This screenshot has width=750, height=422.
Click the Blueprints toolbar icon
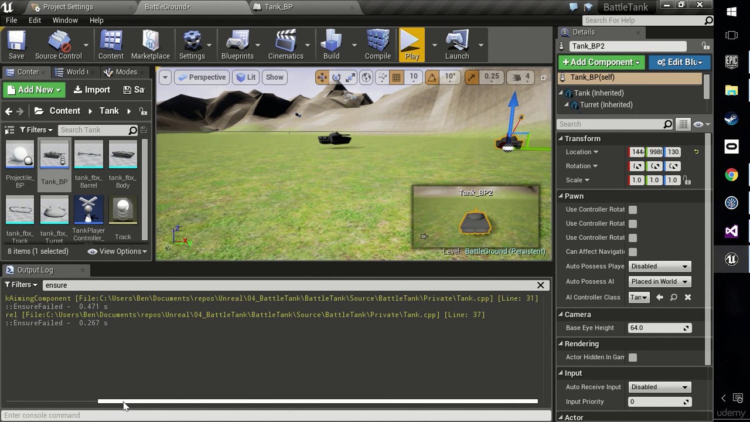[237, 45]
